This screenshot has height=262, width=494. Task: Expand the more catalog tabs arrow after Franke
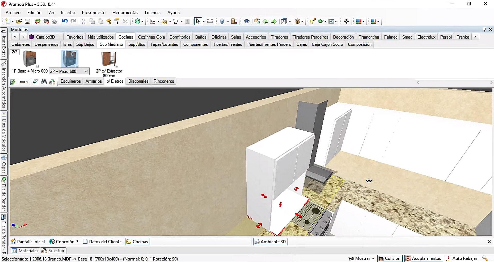coord(475,37)
